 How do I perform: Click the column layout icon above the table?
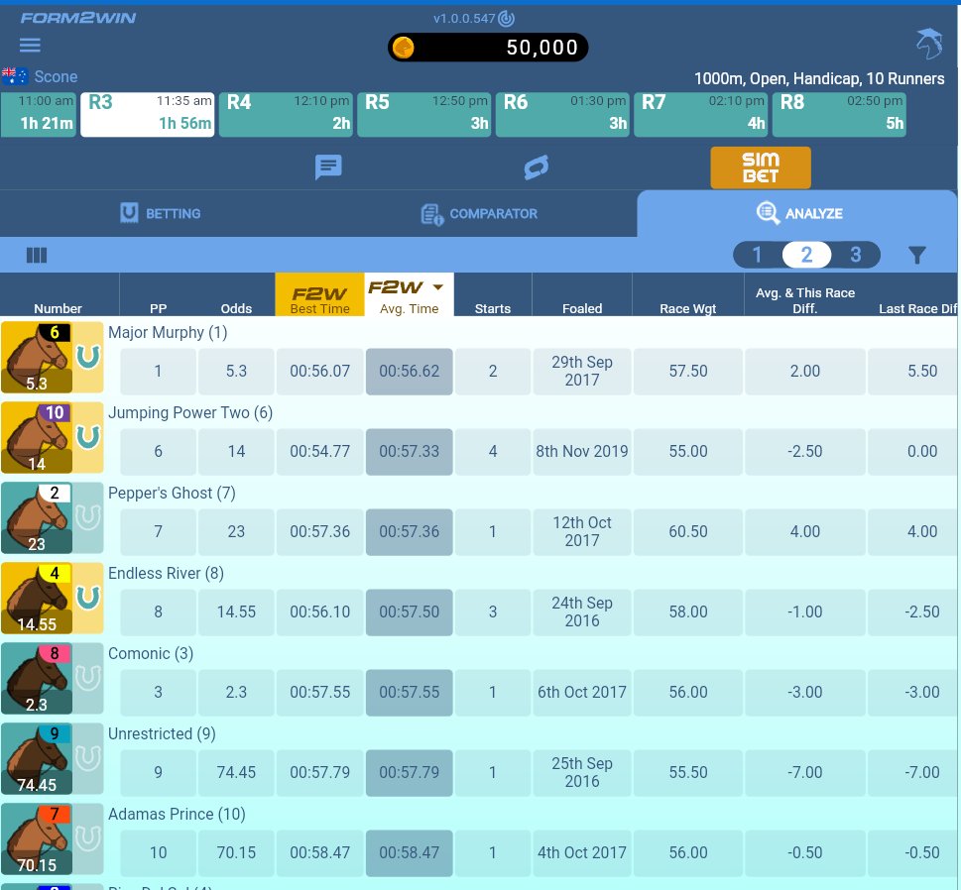click(37, 255)
